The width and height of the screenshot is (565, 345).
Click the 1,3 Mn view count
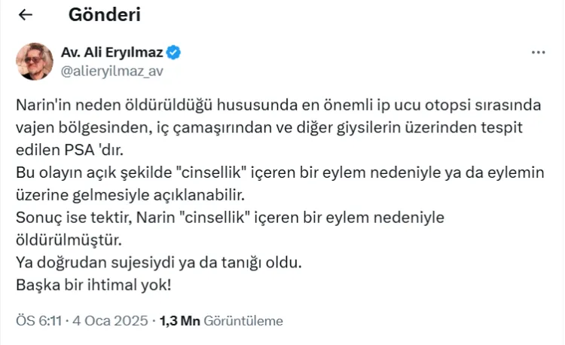tap(179, 321)
